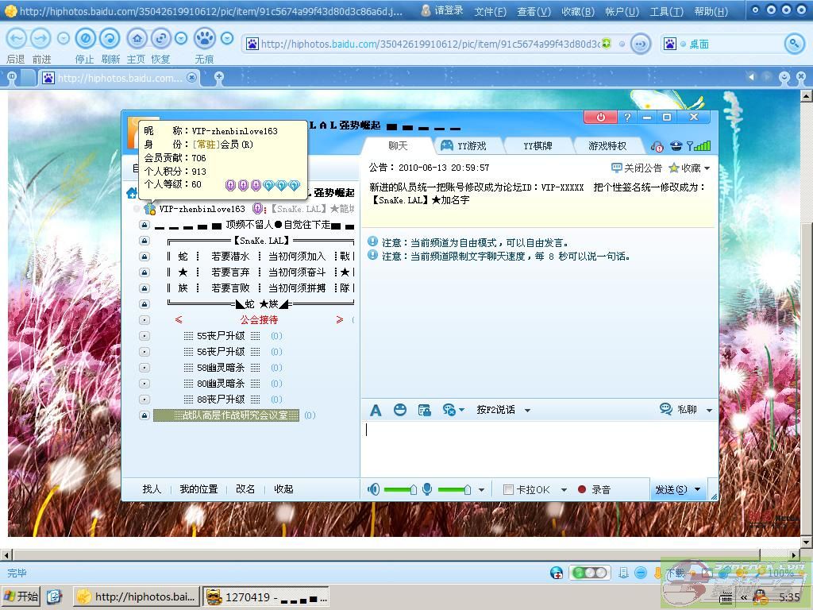Click the paw print 无痕 icon
This screenshot has width=813, height=610.
(204, 39)
